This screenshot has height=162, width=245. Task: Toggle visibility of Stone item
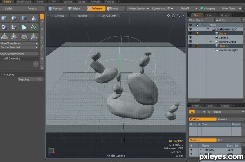pyautogui.click(x=190, y=33)
